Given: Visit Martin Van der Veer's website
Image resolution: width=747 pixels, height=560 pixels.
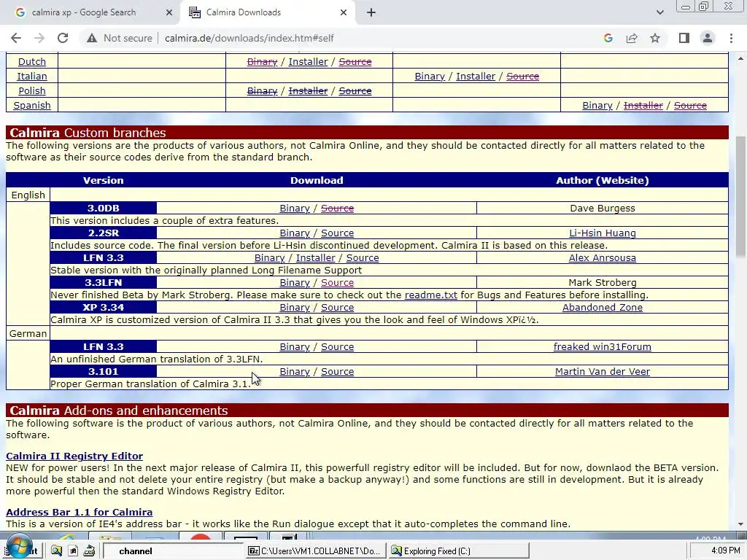Looking at the screenshot, I should tap(602, 371).
